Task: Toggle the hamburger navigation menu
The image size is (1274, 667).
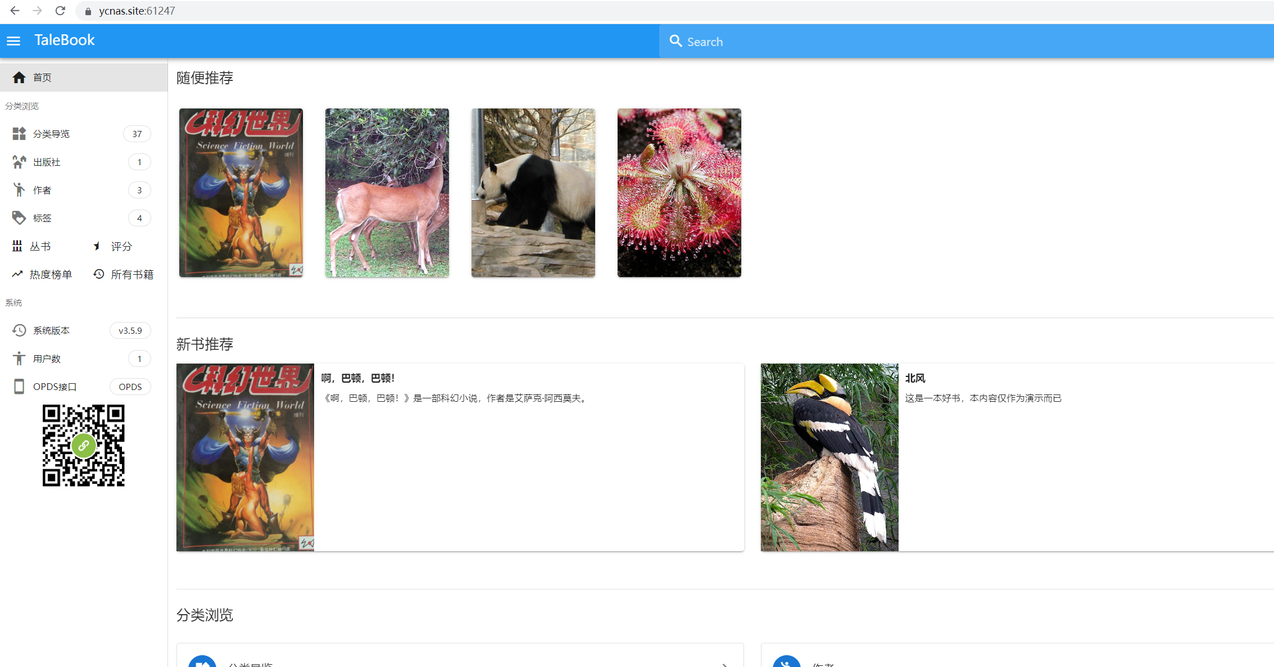Action: coord(13,41)
